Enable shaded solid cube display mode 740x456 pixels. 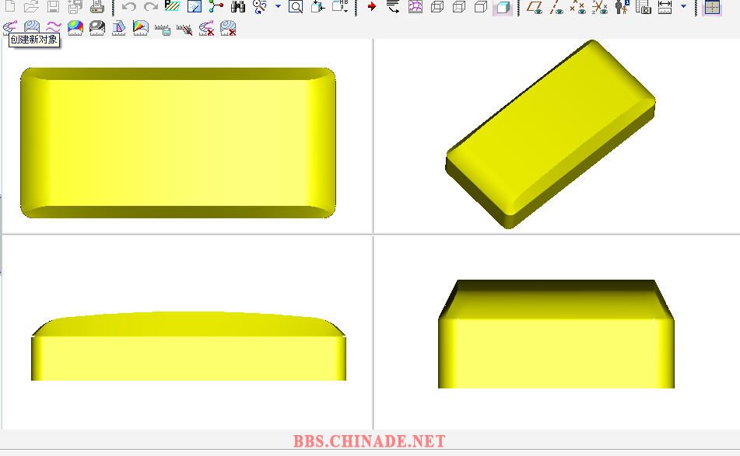pos(503,7)
